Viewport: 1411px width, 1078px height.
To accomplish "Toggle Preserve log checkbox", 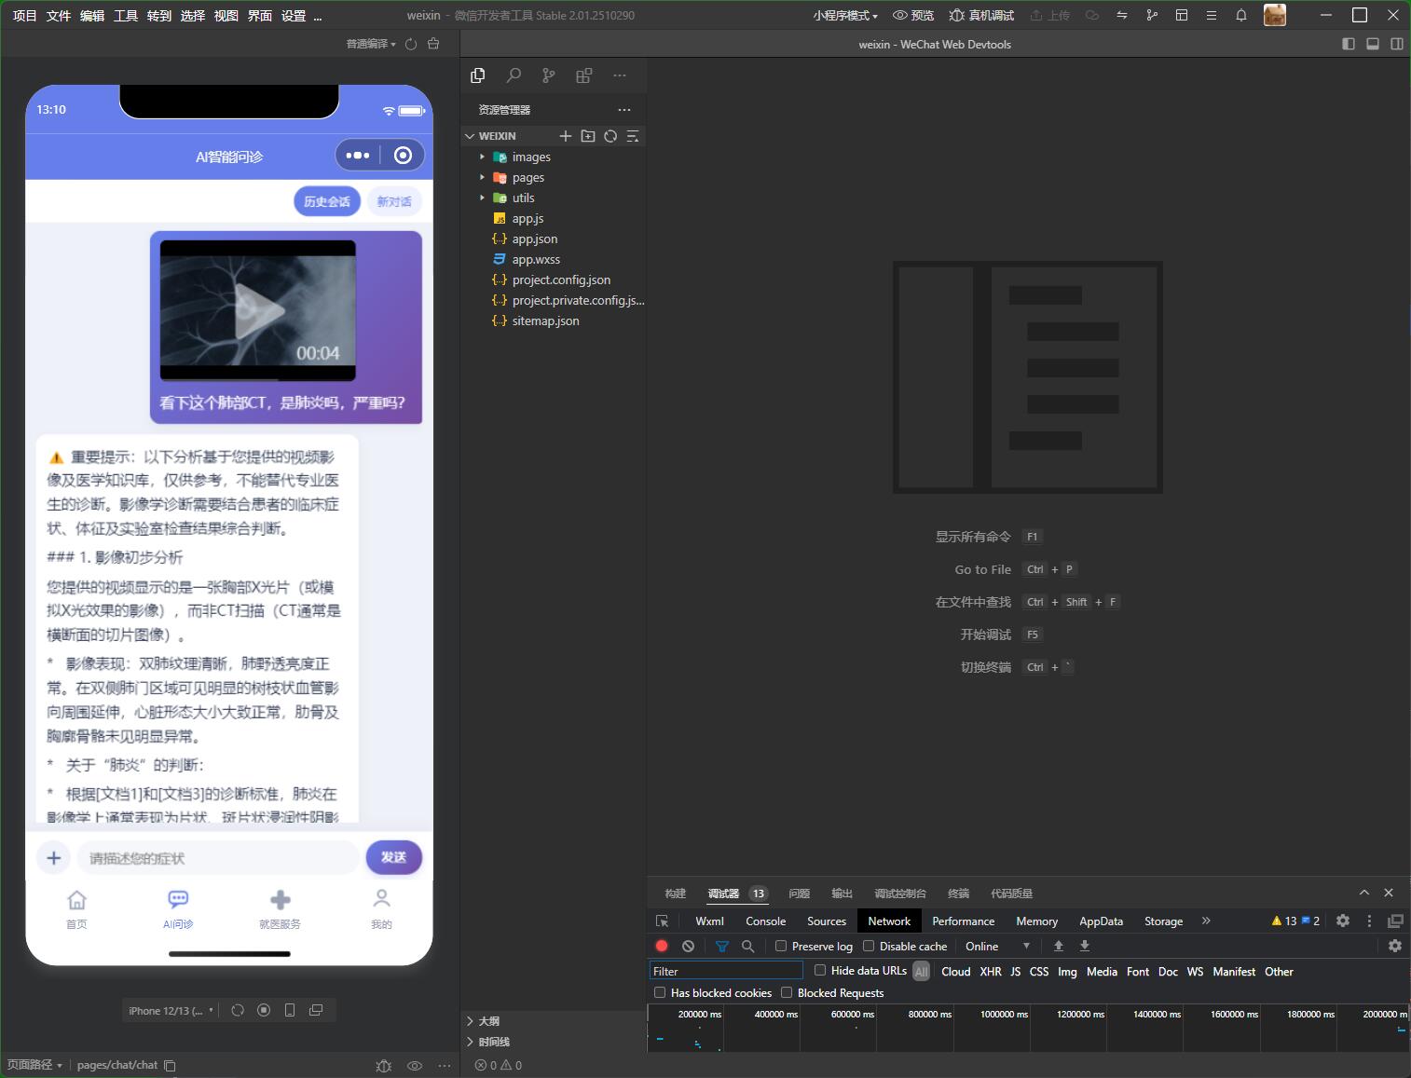I will (781, 946).
